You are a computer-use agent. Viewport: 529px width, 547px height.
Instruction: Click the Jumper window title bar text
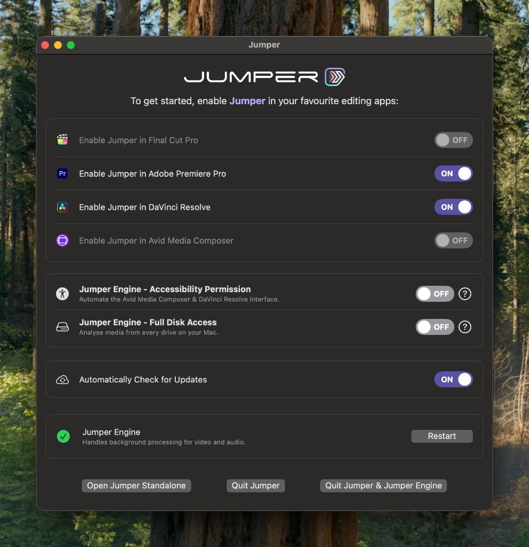[x=264, y=45]
